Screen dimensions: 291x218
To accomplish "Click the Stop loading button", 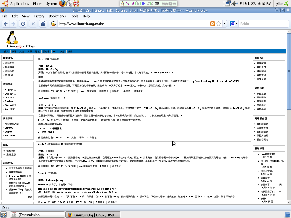I will [33, 24].
